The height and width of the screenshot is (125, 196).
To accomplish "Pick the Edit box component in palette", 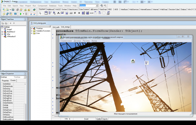I will pos(63,13).
